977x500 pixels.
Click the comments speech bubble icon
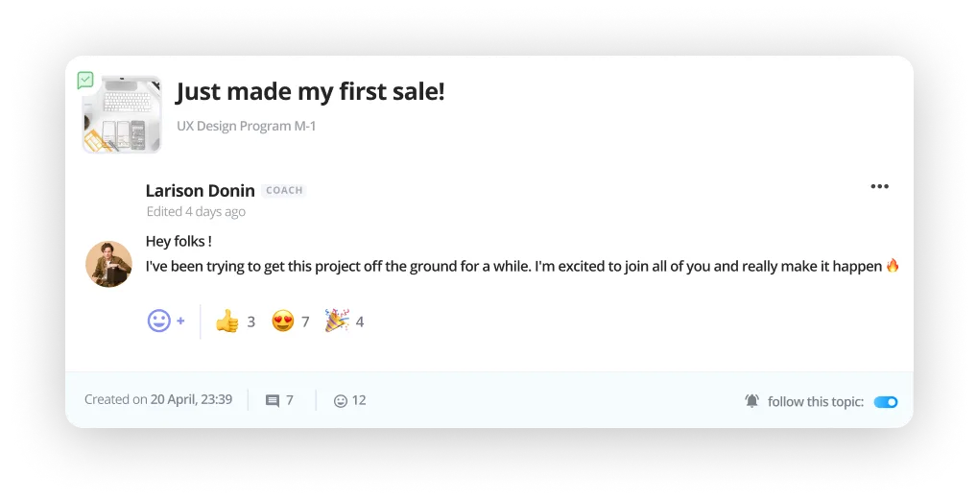pos(273,400)
